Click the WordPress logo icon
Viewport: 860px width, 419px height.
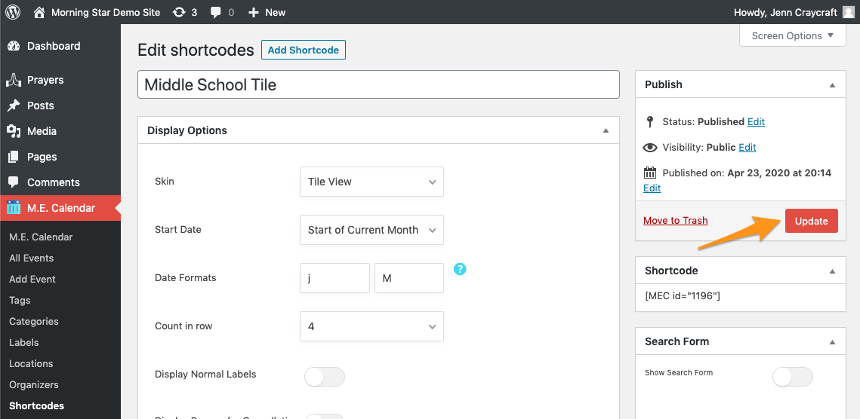[x=13, y=12]
